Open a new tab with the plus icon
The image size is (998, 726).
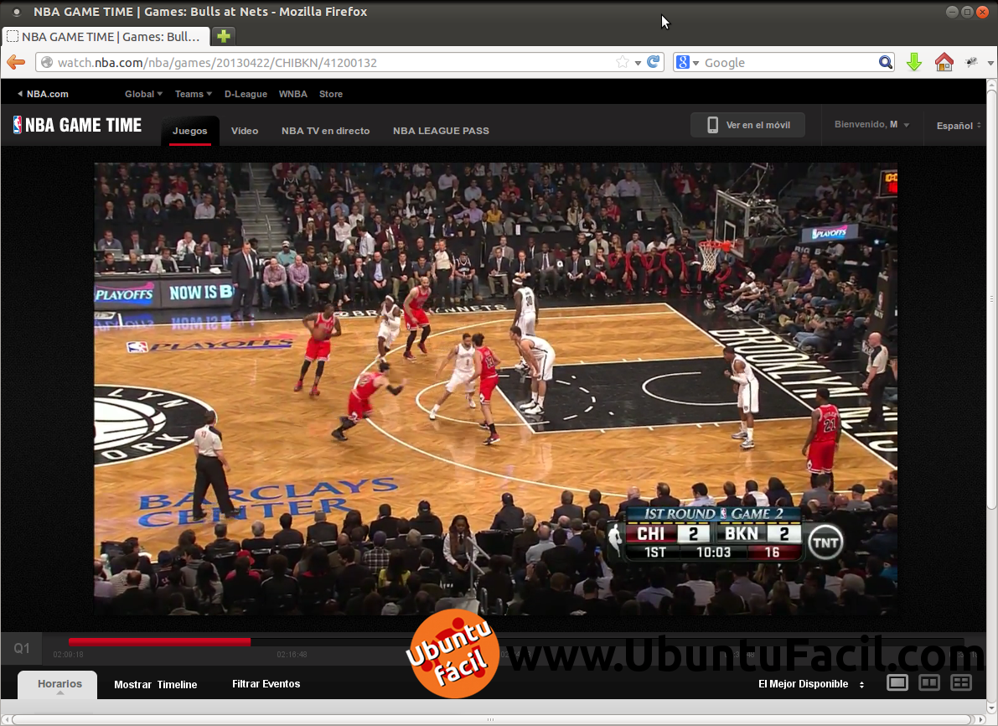[224, 36]
